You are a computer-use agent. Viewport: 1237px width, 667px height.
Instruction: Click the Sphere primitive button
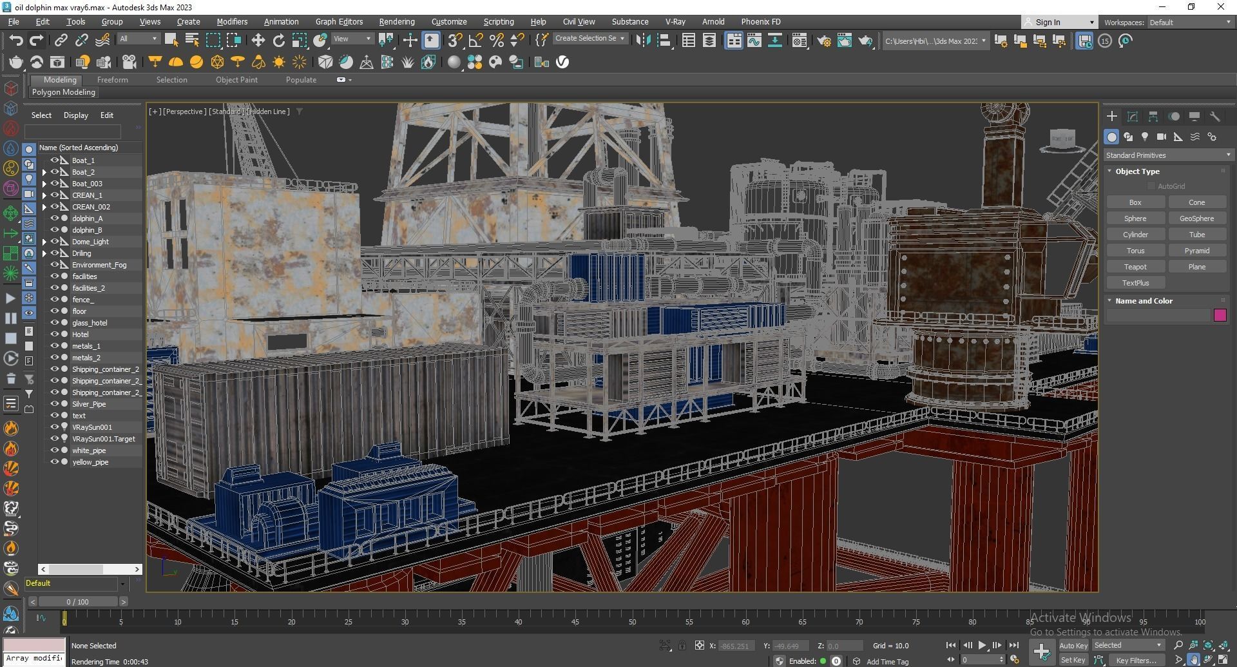pos(1135,218)
